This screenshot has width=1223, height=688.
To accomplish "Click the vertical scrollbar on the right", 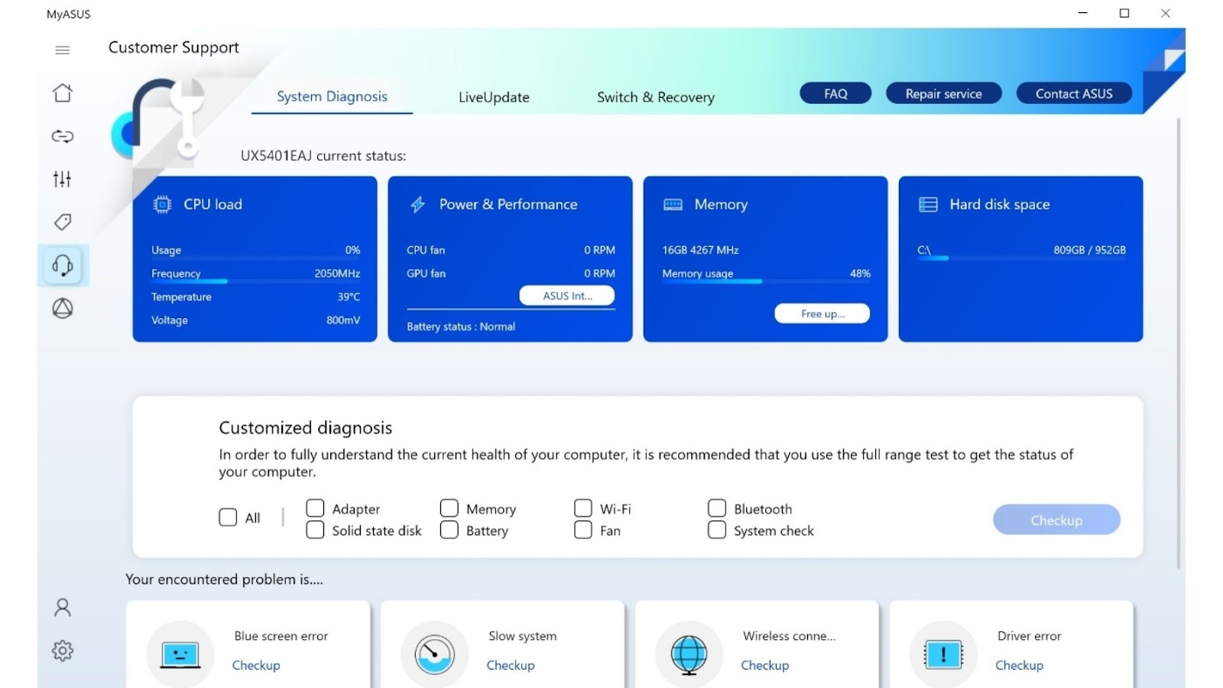I will click(x=1178, y=344).
